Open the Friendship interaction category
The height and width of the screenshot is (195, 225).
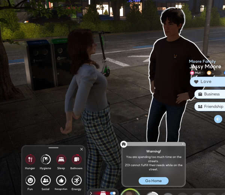tap(210, 106)
